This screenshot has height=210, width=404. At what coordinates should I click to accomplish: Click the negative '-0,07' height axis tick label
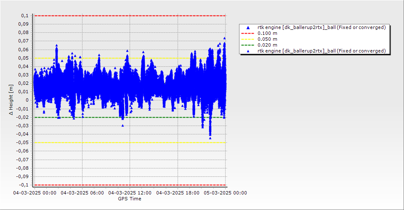[x=23, y=160]
